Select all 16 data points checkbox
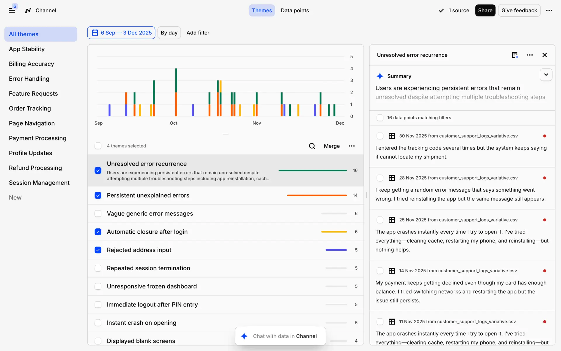This screenshot has width=561, height=351. click(x=380, y=118)
